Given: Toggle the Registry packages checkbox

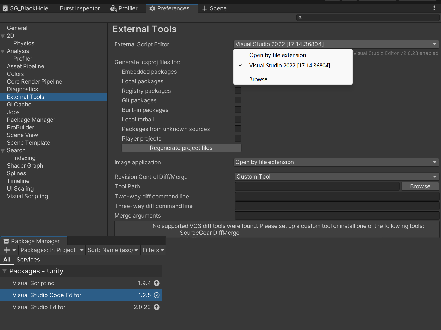Looking at the screenshot, I should [238, 91].
